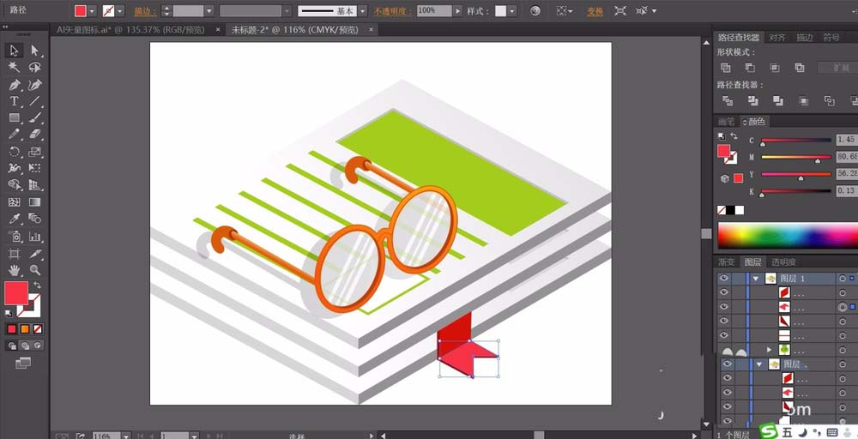Open the 符号 symbols panel tab

pos(831,37)
